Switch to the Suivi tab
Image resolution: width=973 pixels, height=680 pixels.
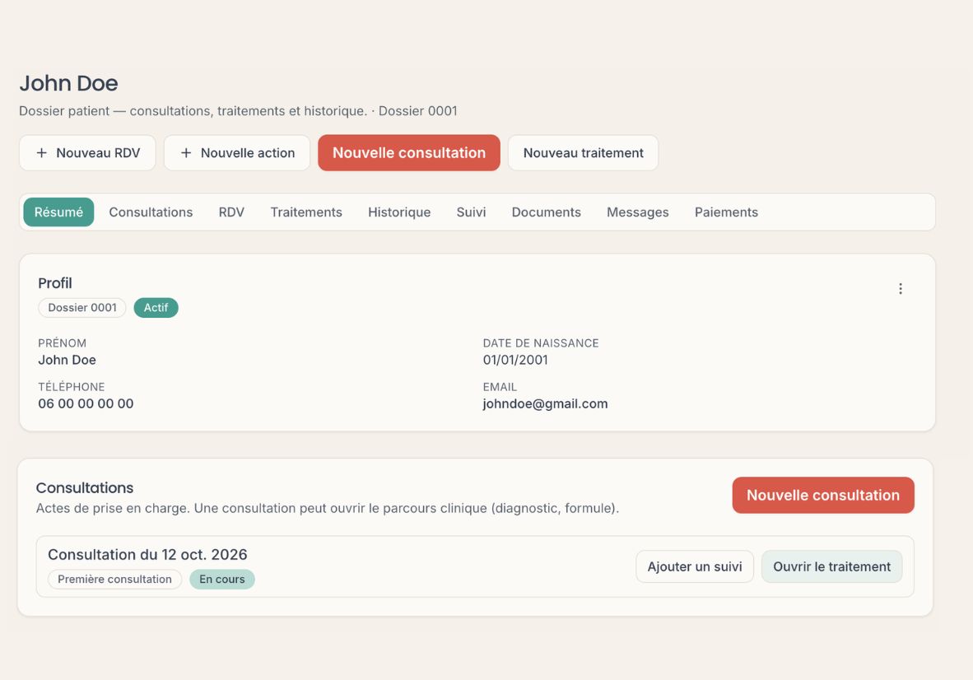click(471, 212)
